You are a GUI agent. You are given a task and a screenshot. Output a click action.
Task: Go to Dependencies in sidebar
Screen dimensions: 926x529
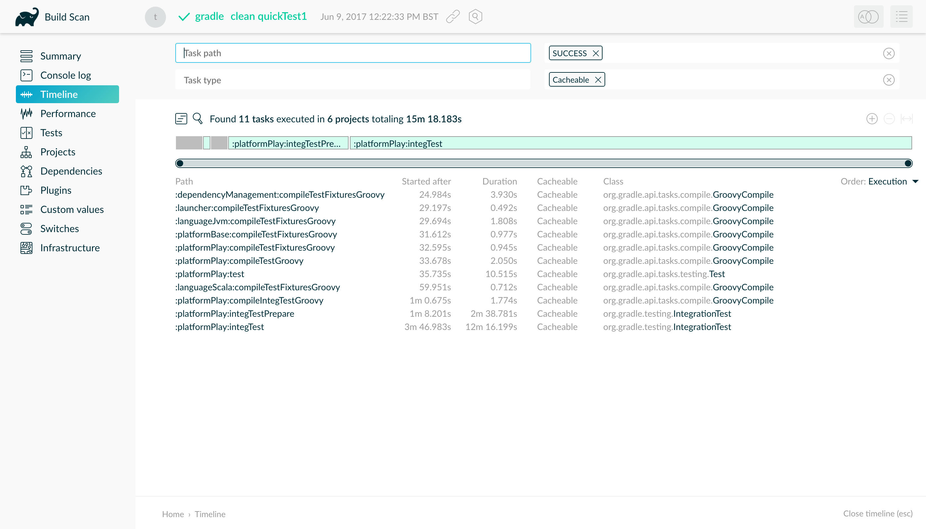click(x=71, y=171)
